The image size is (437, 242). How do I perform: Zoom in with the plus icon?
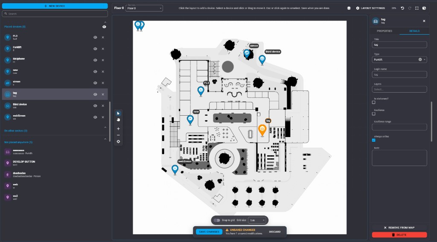pos(118,129)
